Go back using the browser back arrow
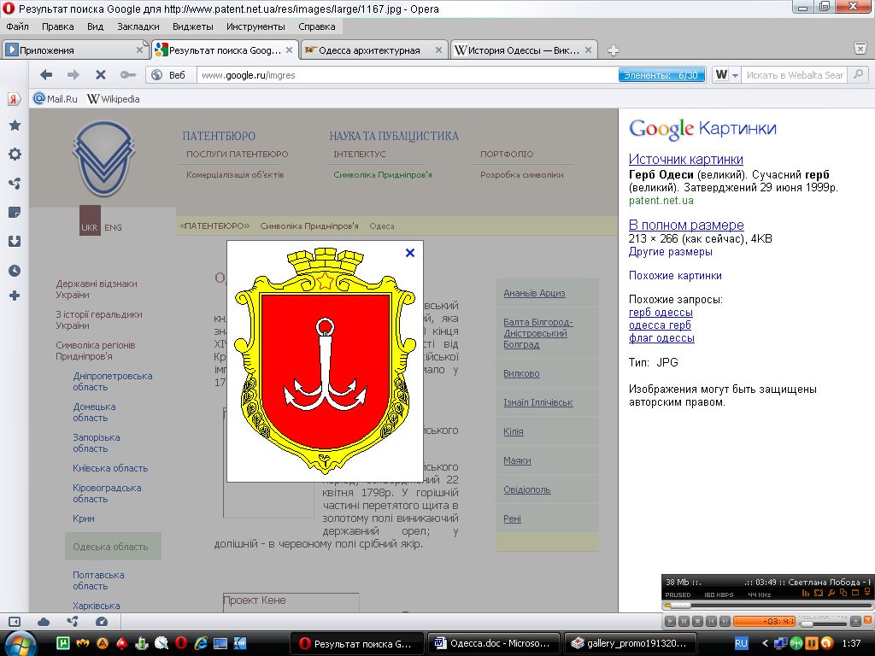The image size is (875, 656). [x=46, y=75]
